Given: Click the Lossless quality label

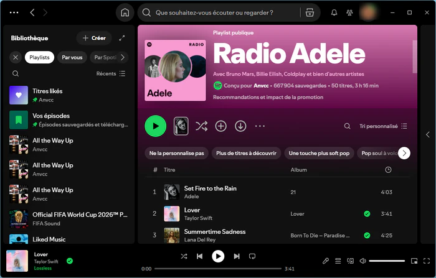Looking at the screenshot, I should point(43,268).
